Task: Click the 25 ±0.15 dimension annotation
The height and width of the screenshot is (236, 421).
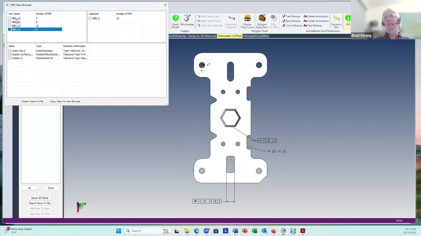Action: (x=277, y=151)
